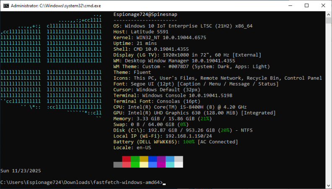332x189 pixels.
Task: Click the dark purple color block
Action: tap(161, 159)
